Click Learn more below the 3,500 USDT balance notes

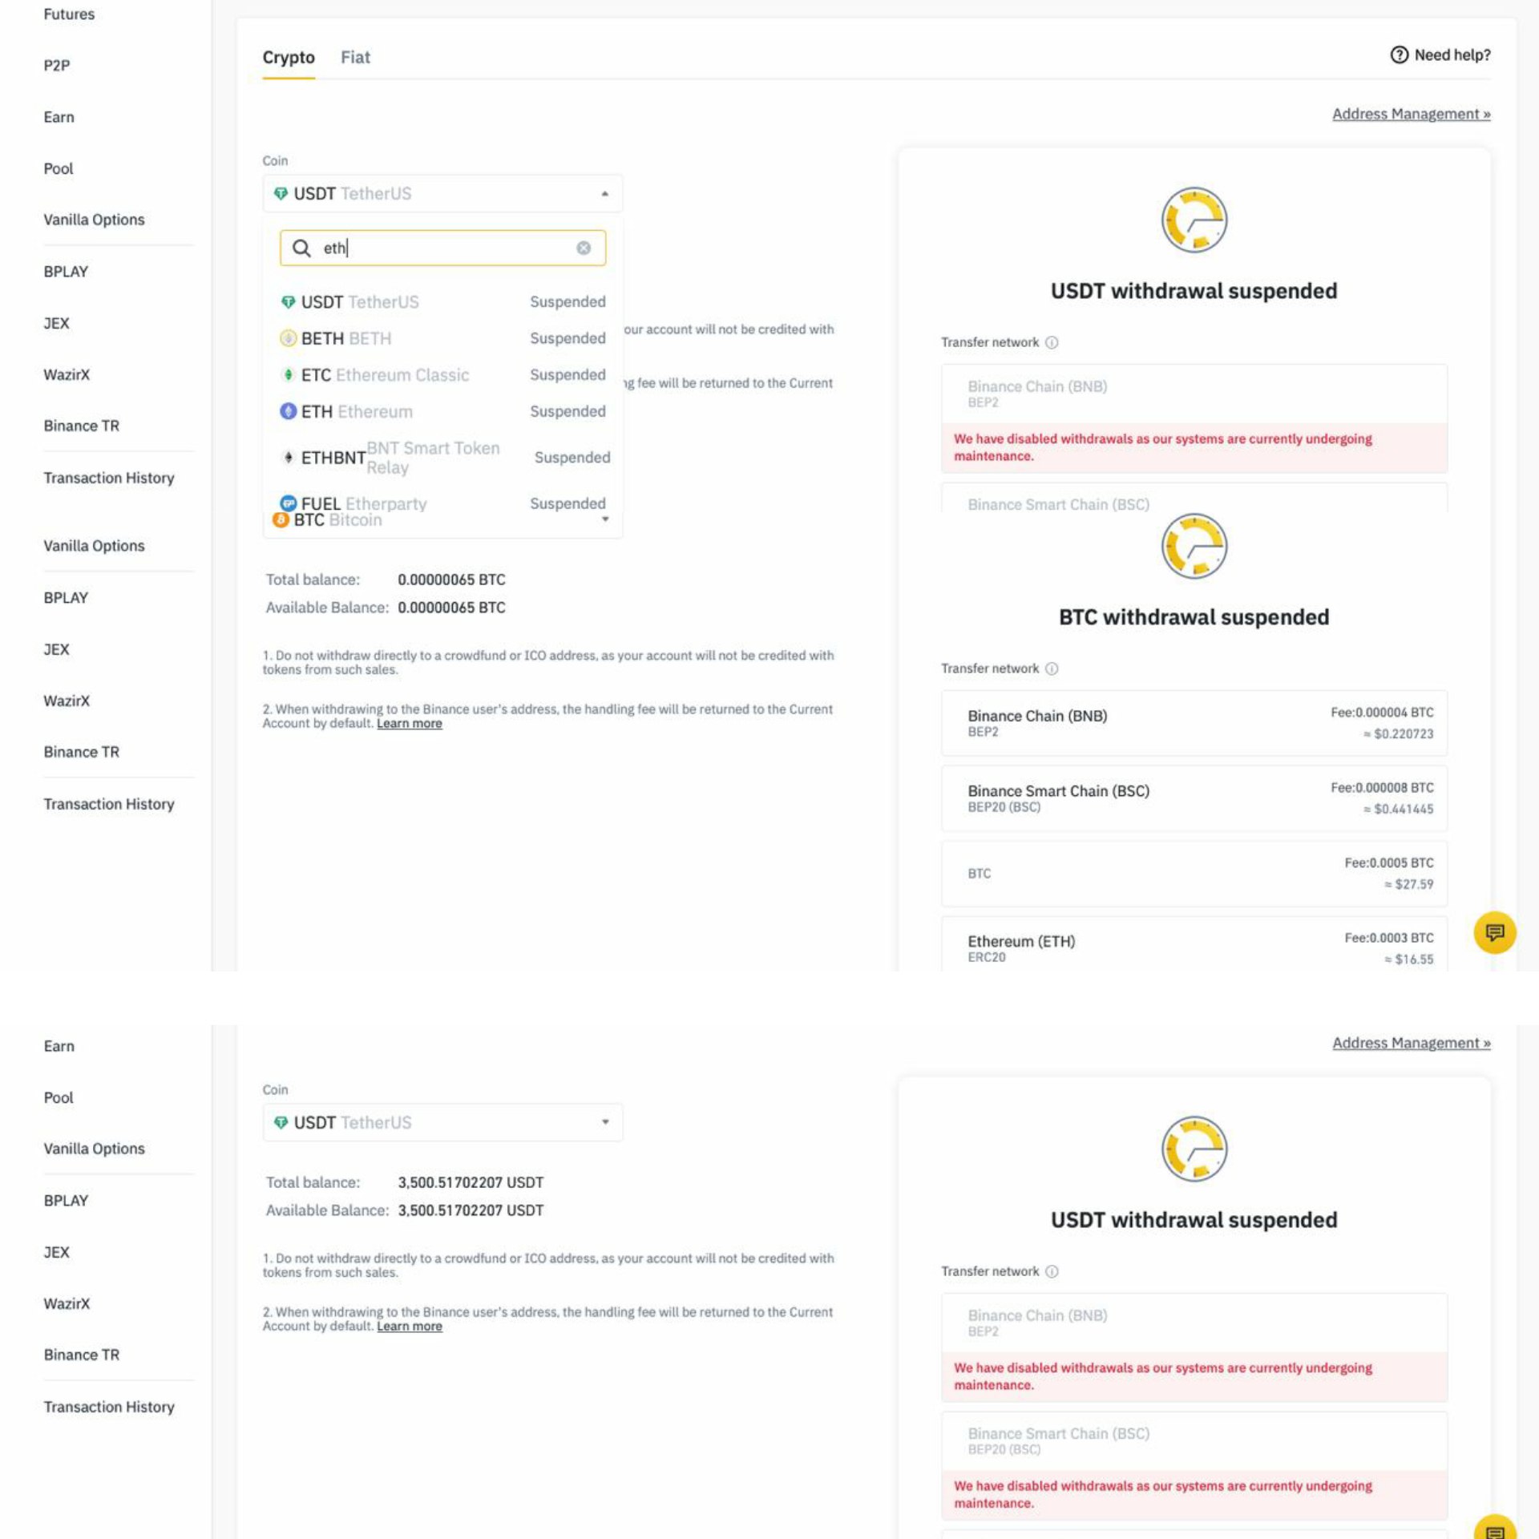coord(410,1326)
